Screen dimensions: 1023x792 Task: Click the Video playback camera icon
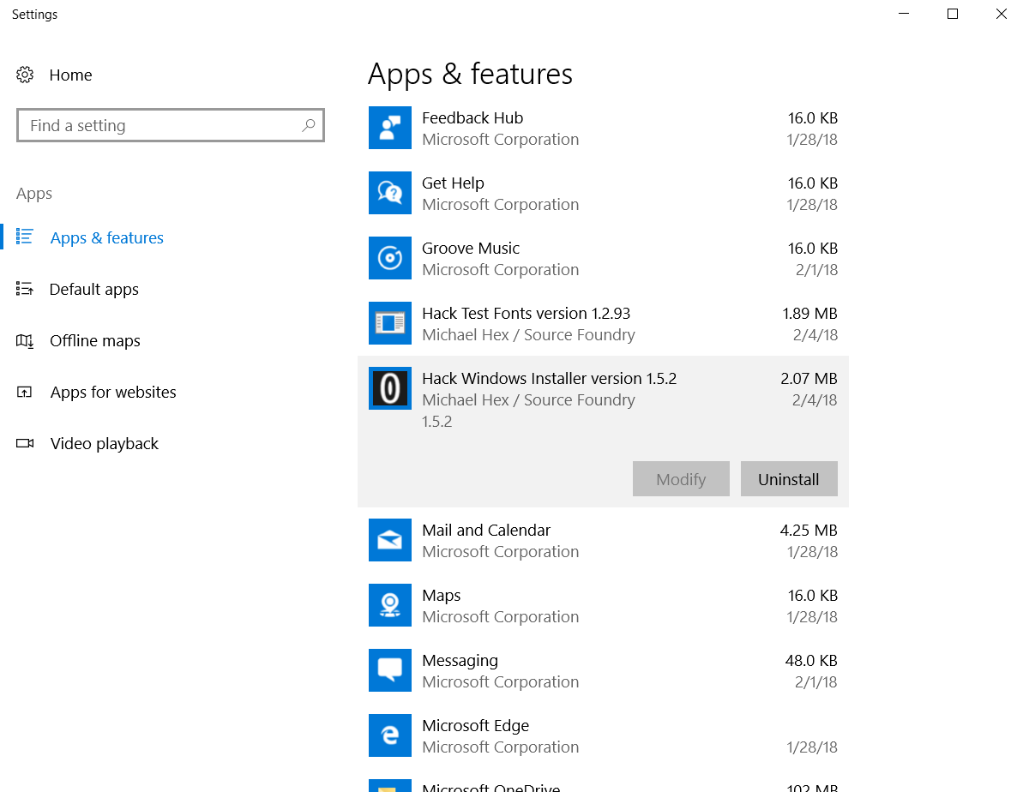click(x=25, y=444)
